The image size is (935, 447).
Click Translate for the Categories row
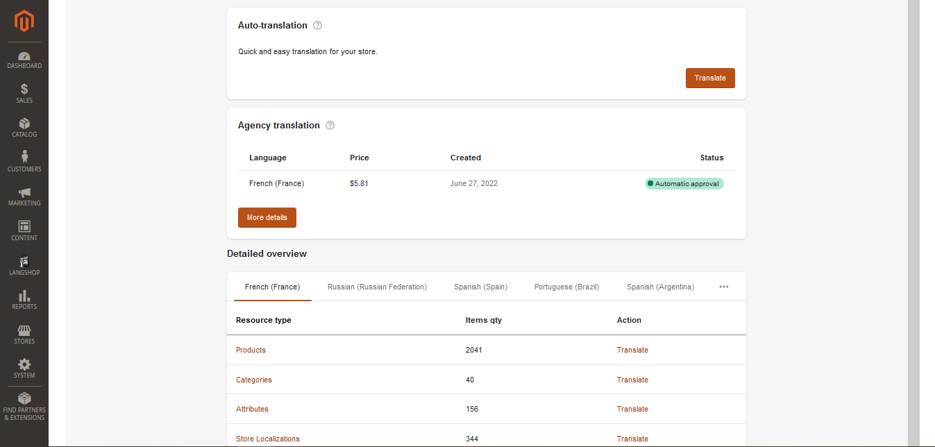pyautogui.click(x=632, y=380)
